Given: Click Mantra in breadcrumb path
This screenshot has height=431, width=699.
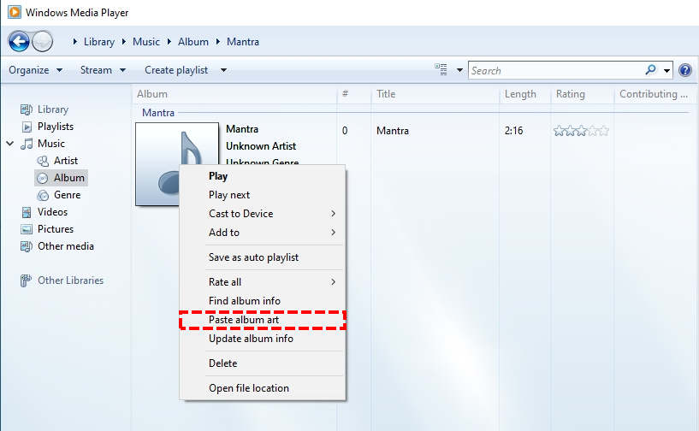Looking at the screenshot, I should click(x=243, y=41).
